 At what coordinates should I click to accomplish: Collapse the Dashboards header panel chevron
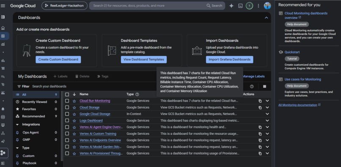pyautogui.click(x=266, y=18)
